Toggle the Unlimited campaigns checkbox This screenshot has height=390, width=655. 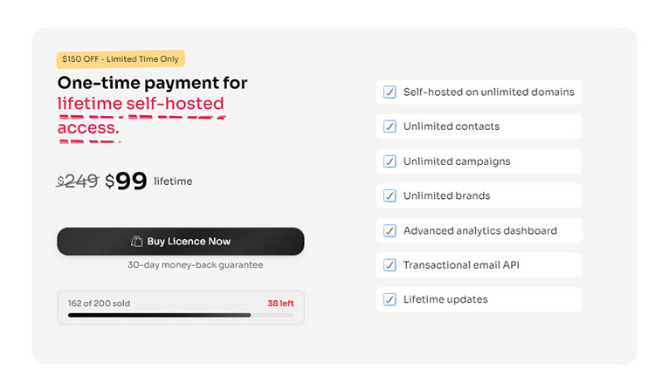tap(390, 161)
